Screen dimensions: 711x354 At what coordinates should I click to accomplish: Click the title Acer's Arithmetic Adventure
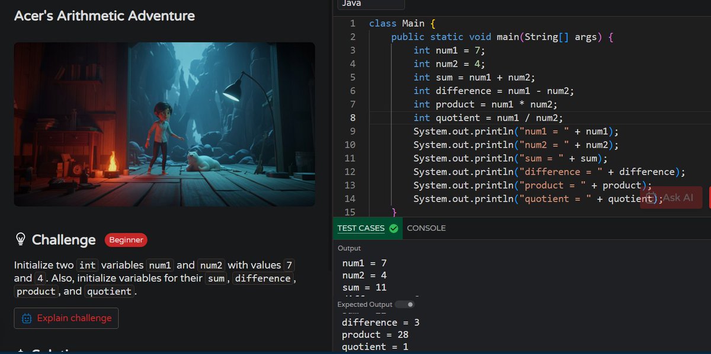pyautogui.click(x=104, y=16)
